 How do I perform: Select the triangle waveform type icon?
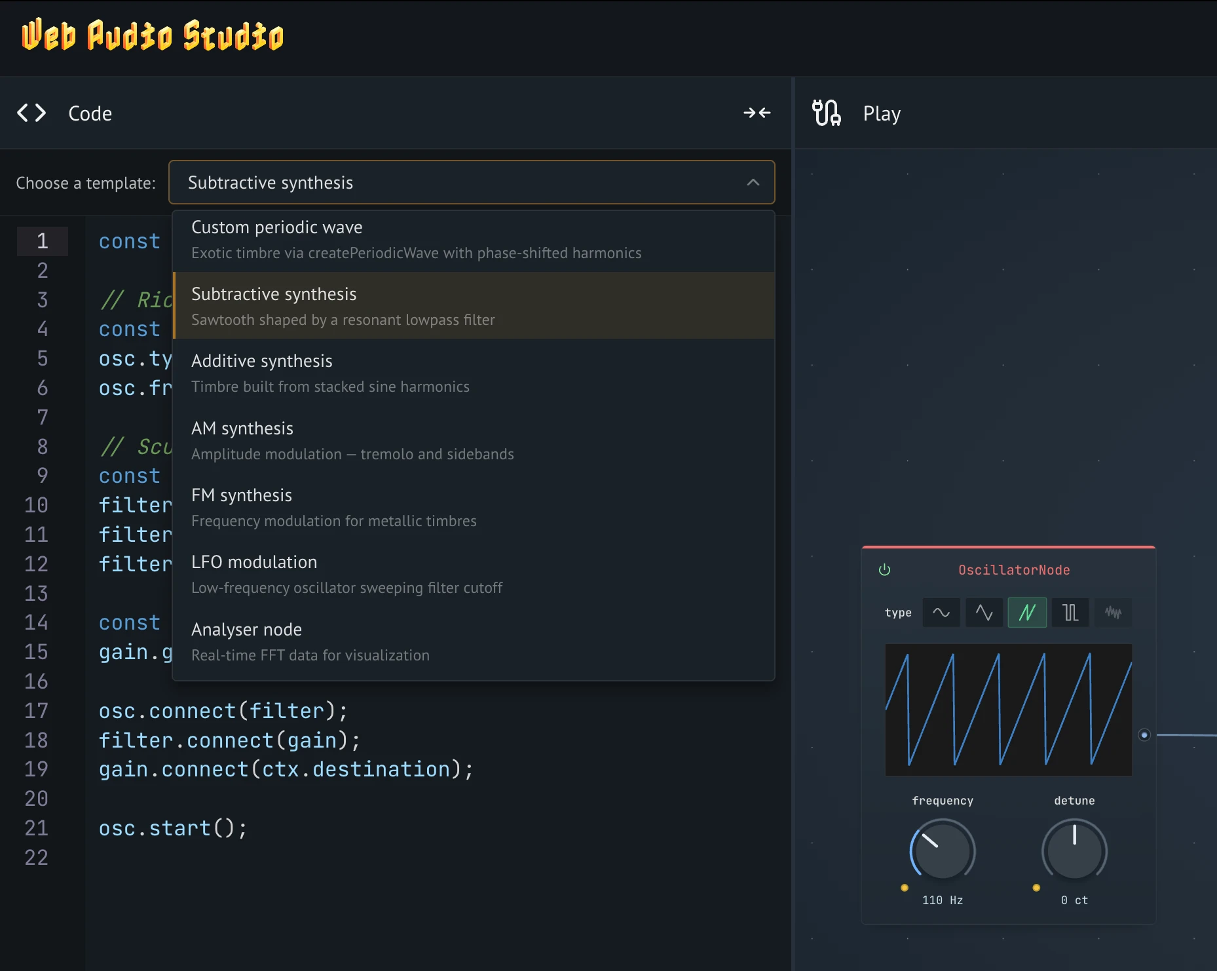[x=984, y=613]
